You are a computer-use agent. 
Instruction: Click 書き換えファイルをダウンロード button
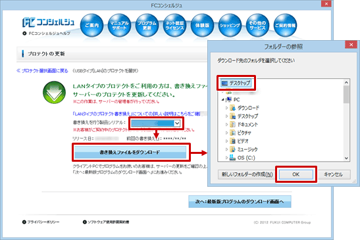coord(130,152)
